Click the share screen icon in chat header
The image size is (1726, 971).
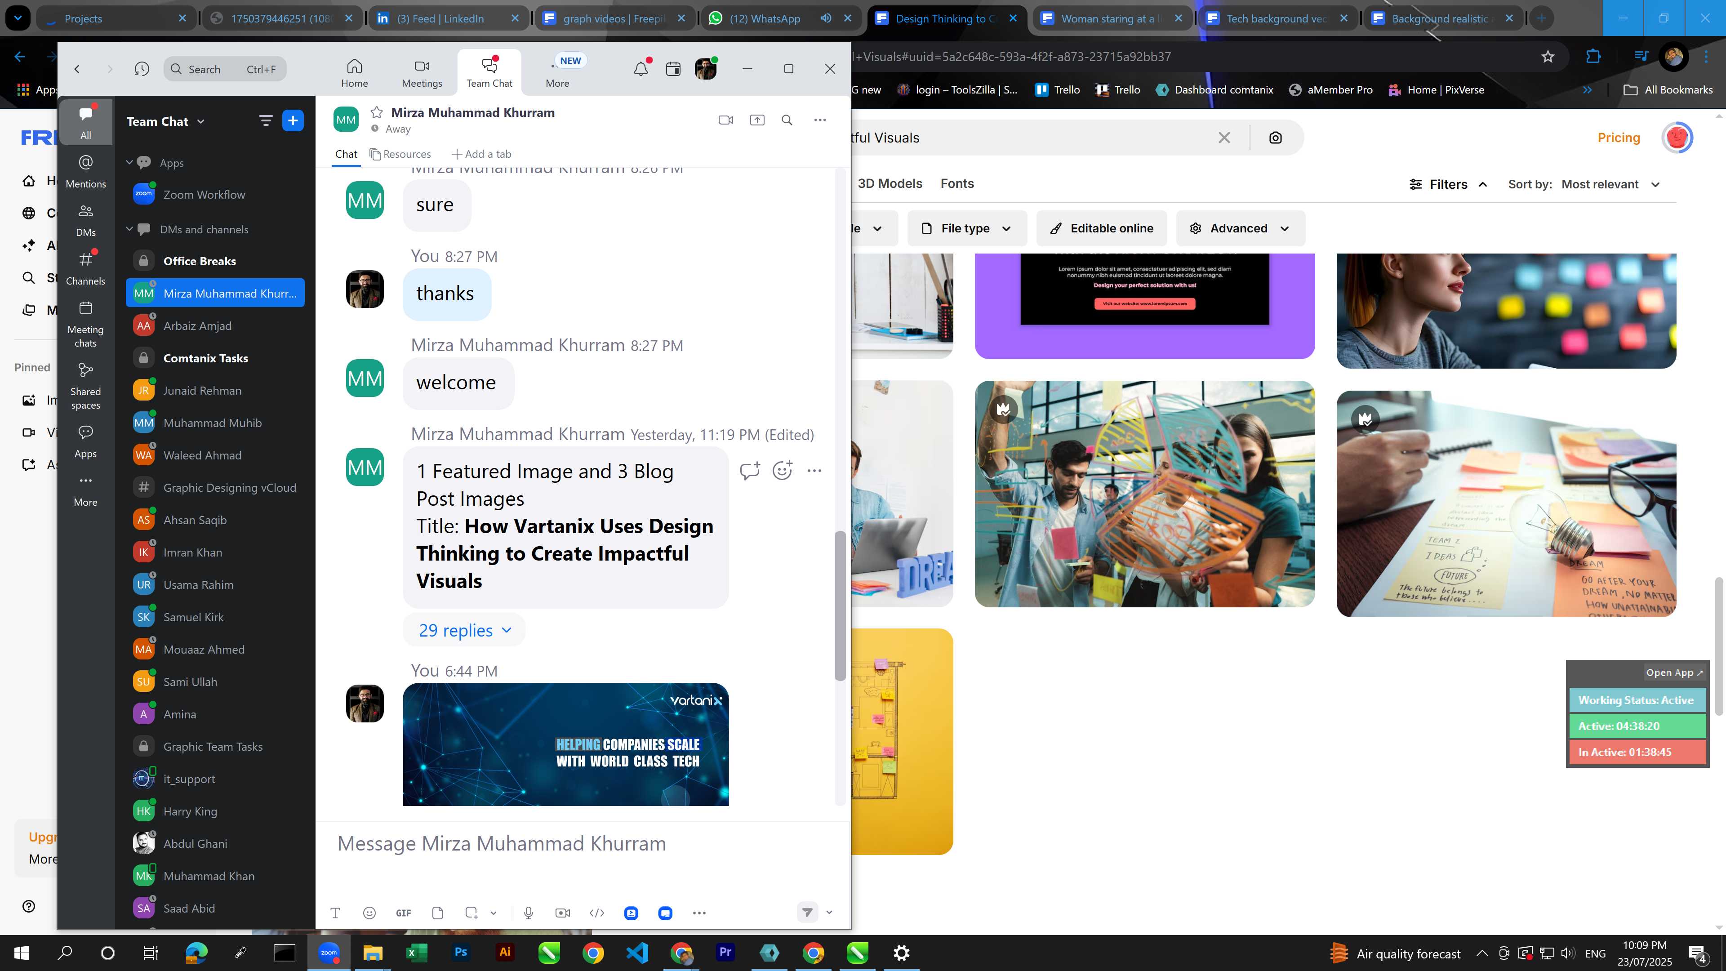[x=756, y=120]
